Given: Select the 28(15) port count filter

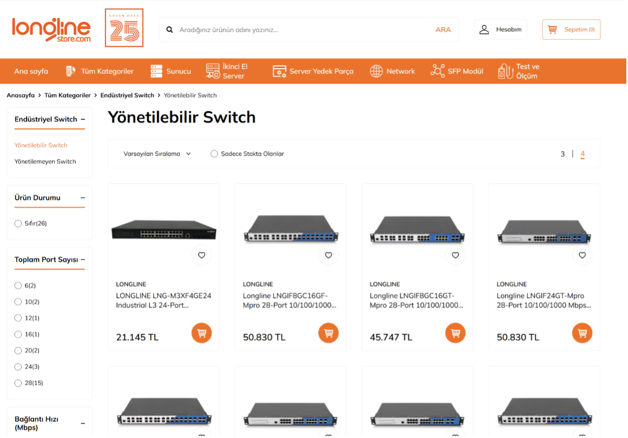Looking at the screenshot, I should (x=18, y=383).
